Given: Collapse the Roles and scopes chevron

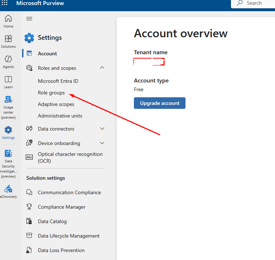Looking at the screenshot, I should tap(102, 68).
